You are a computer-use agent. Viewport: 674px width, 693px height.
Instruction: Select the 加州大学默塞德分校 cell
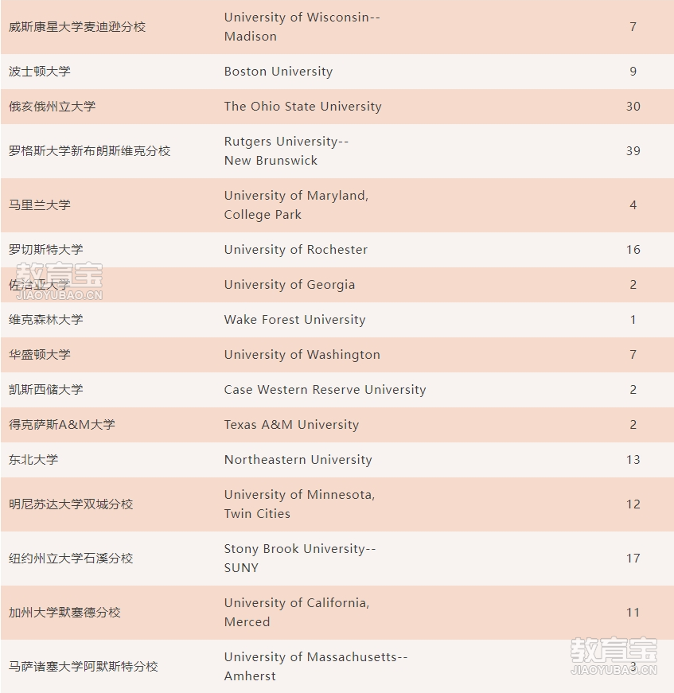click(64, 613)
